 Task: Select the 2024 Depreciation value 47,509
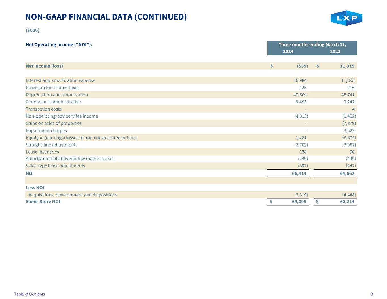[x=300, y=95]
